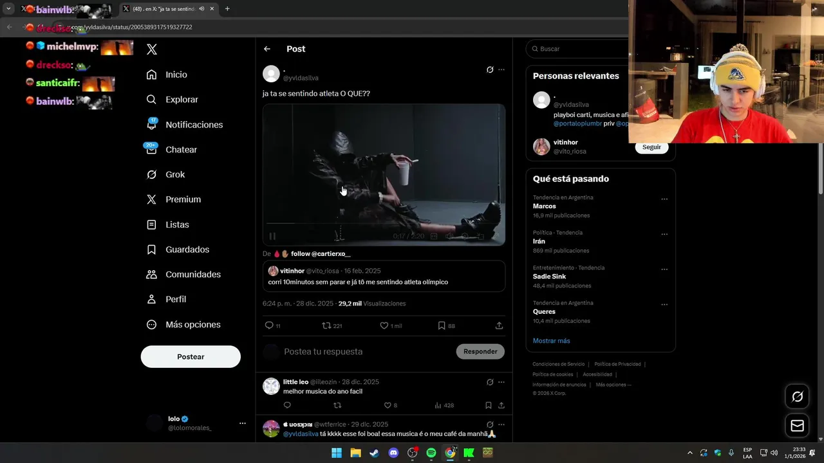Click follow @cartierxo_ source link
The height and width of the screenshot is (463, 824).
(321, 254)
